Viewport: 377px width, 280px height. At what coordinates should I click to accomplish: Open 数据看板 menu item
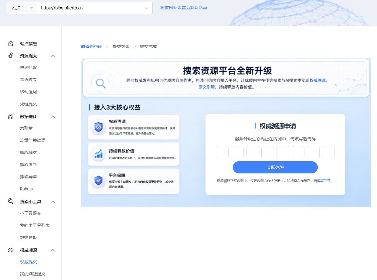(x=29, y=237)
